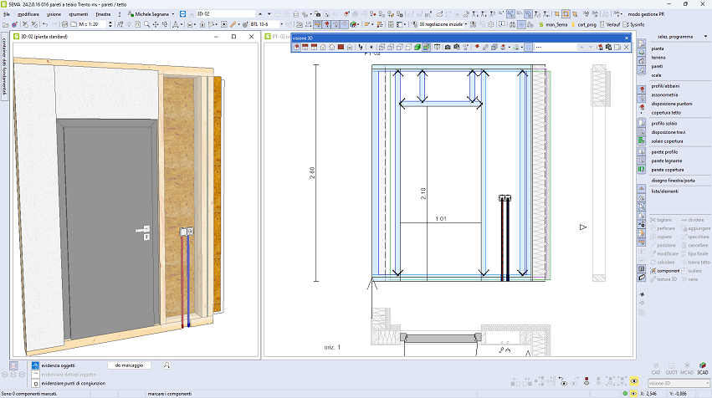Click the search icon beside de-marcaggio
The image size is (712, 398).
coord(167,365)
